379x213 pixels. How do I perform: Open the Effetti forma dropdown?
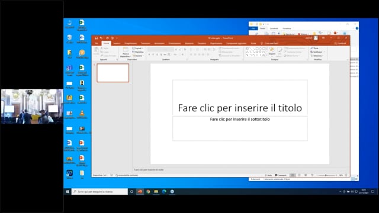(x=292, y=56)
